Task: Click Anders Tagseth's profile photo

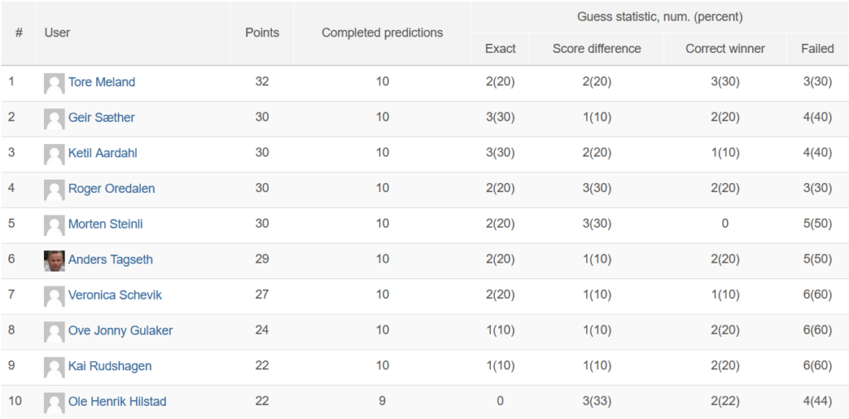Action: pos(54,261)
